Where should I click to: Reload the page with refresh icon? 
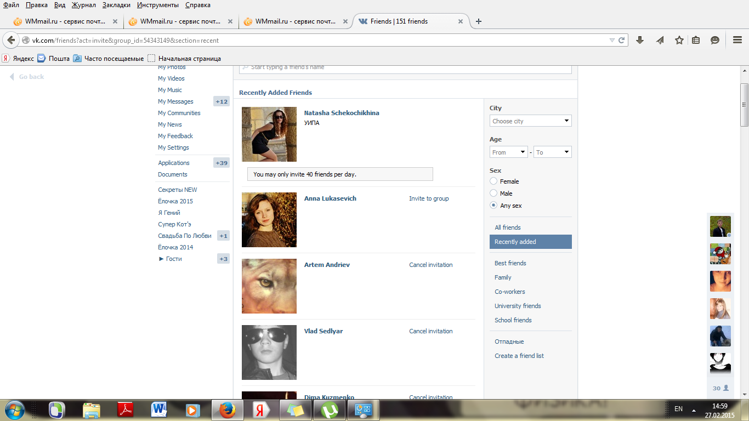(622, 40)
